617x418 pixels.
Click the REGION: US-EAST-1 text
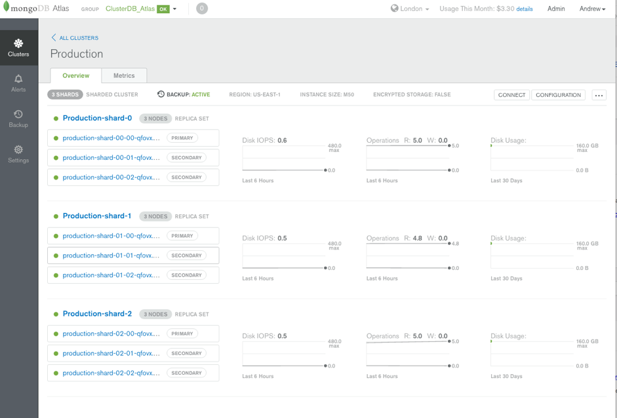[254, 94]
